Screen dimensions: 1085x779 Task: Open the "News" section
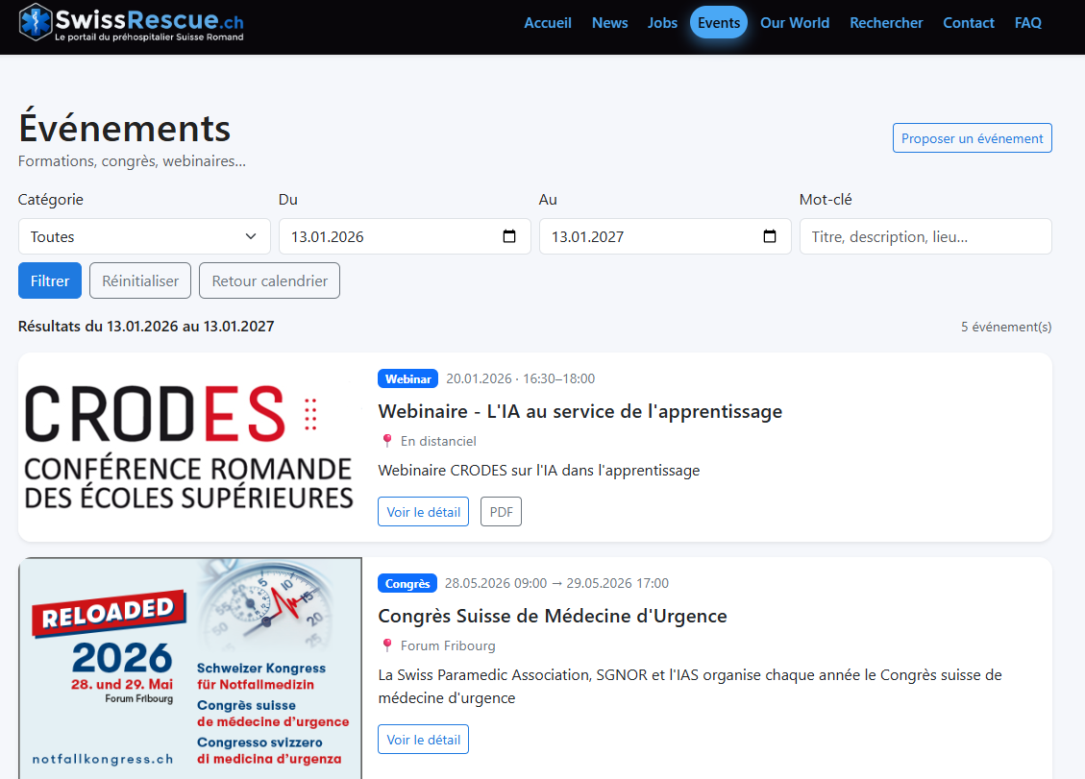[609, 22]
